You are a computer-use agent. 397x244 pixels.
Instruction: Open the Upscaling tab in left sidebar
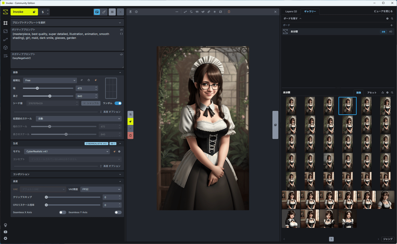pos(5,31)
